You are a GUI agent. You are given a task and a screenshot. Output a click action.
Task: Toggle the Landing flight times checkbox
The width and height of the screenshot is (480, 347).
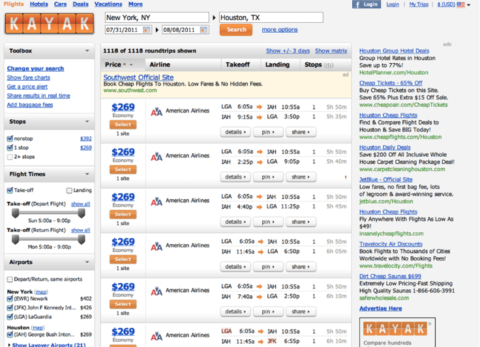pyautogui.click(x=69, y=191)
